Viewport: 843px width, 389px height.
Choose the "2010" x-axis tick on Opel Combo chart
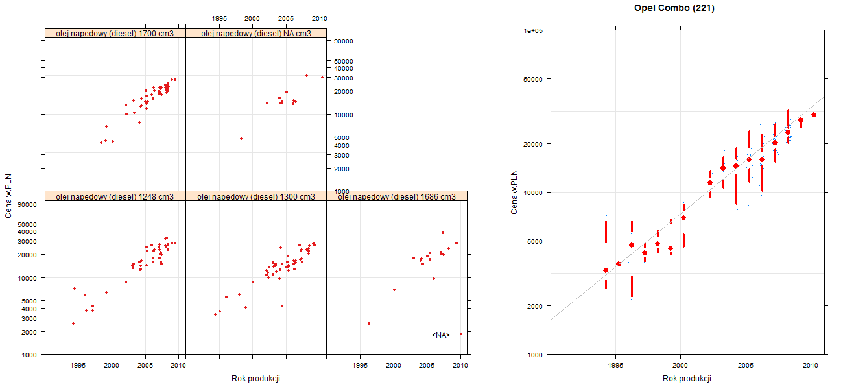point(810,365)
